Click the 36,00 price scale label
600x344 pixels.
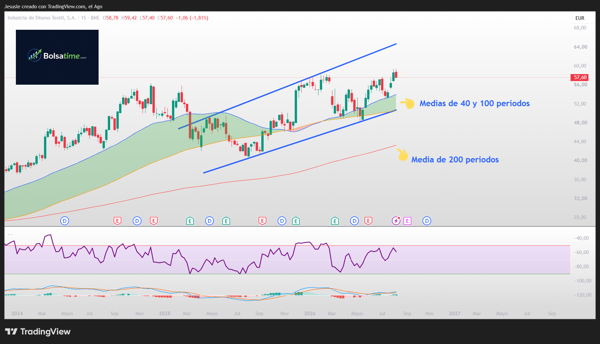580,180
